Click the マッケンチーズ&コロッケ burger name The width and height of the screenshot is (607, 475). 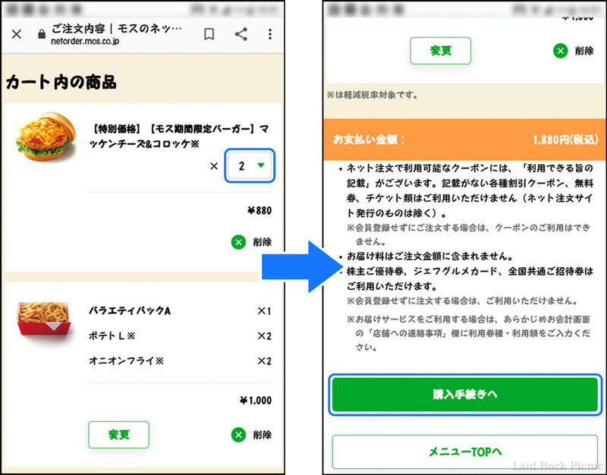(180, 137)
